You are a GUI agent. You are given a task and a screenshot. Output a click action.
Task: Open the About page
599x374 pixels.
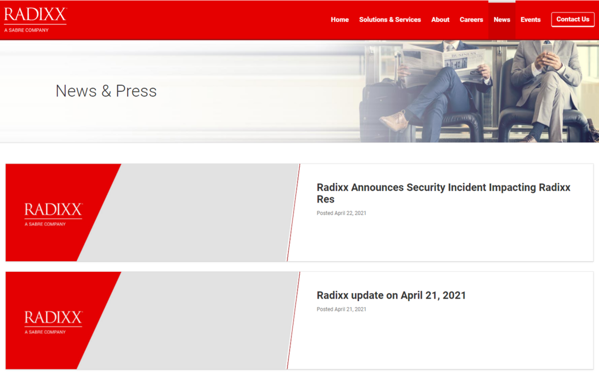tap(440, 20)
